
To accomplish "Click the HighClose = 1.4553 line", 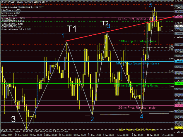I will [x=11, y=10].
